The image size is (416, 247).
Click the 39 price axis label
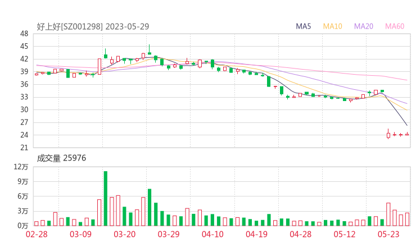(24, 71)
